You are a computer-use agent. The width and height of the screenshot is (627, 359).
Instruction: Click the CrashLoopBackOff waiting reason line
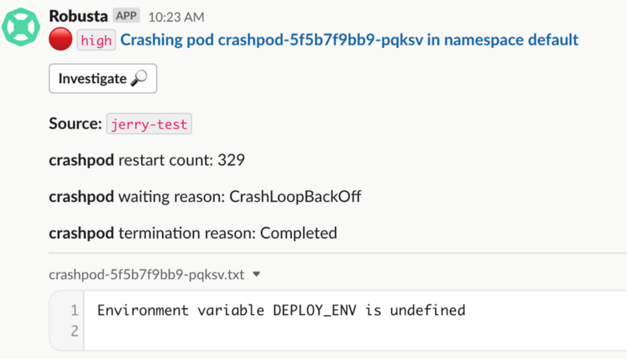(x=205, y=197)
